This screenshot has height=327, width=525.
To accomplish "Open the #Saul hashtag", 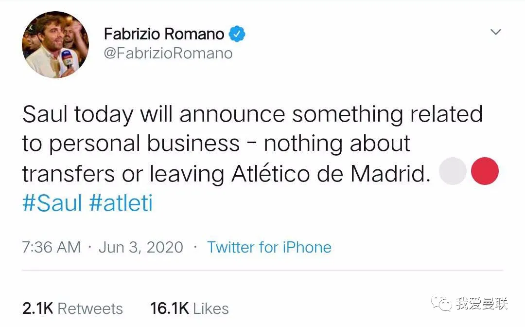I will coord(52,203).
